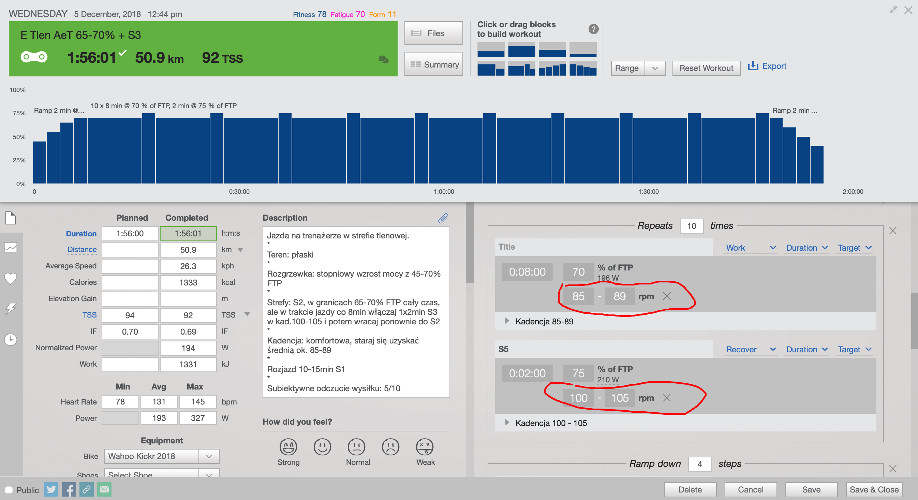Open the Range dropdown

click(638, 68)
